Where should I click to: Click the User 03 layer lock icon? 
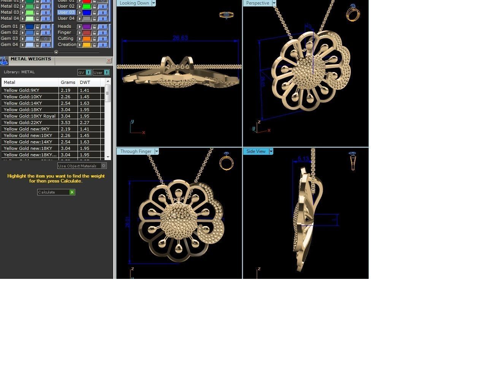coord(95,13)
